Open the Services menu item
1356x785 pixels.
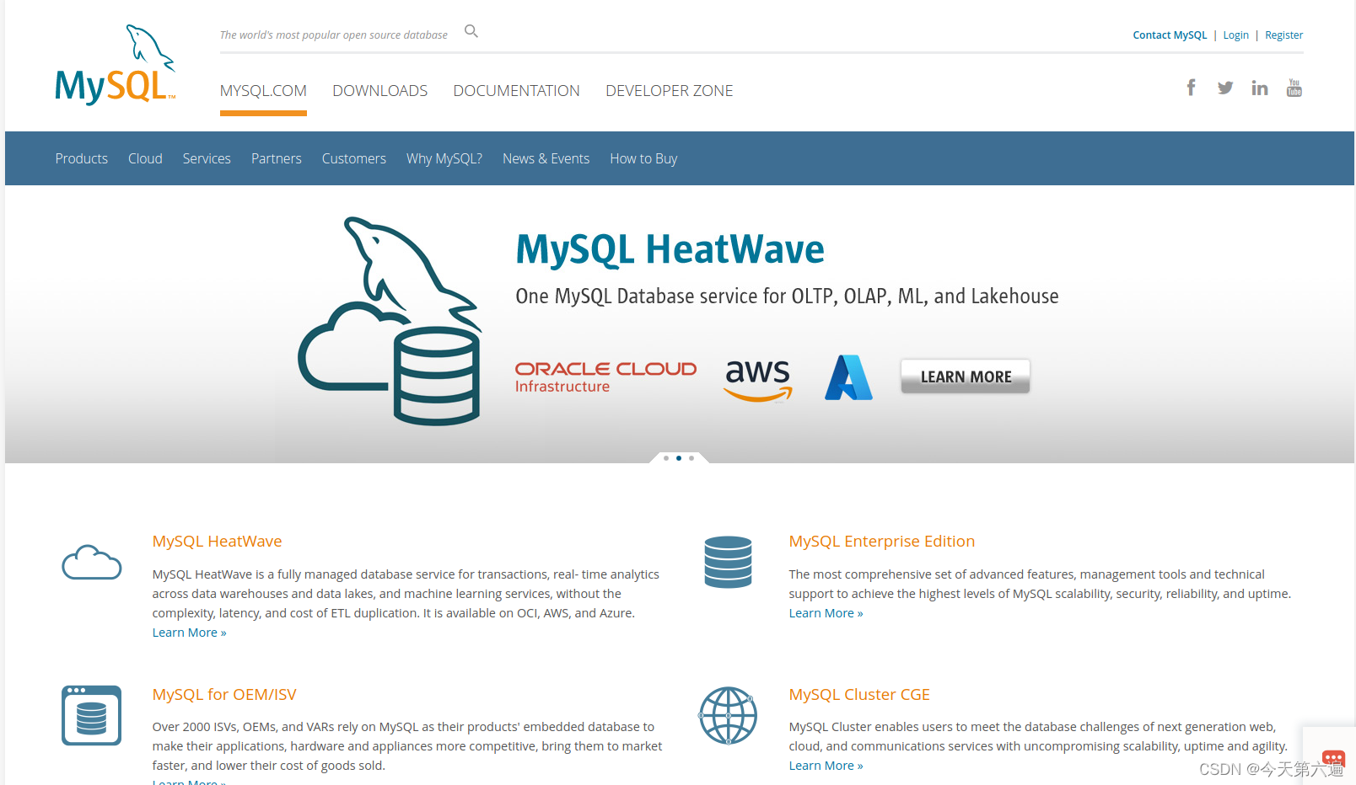coord(207,158)
